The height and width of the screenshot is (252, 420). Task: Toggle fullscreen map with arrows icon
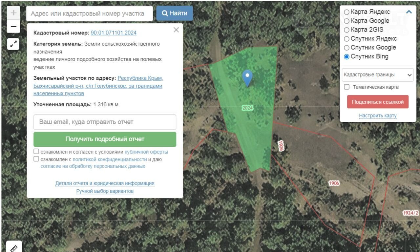coord(13,44)
